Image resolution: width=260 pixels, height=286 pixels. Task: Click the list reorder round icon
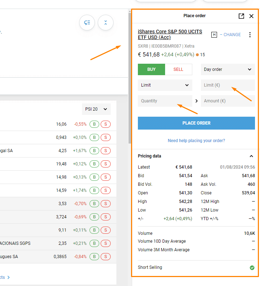87,23
